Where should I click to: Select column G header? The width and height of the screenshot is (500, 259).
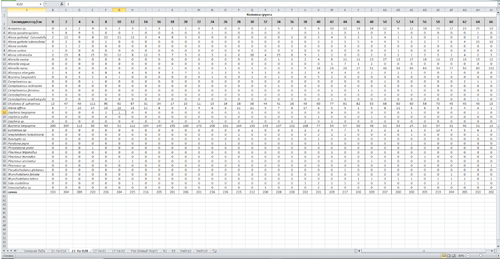[x=119, y=9]
